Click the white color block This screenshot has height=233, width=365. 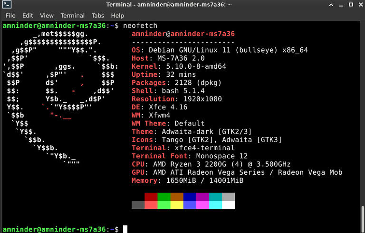pyautogui.click(x=228, y=205)
